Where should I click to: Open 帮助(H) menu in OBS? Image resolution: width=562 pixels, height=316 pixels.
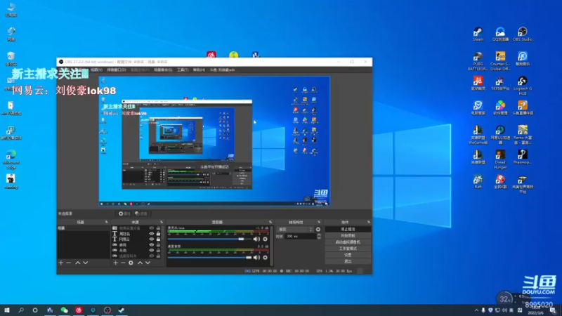[199, 70]
